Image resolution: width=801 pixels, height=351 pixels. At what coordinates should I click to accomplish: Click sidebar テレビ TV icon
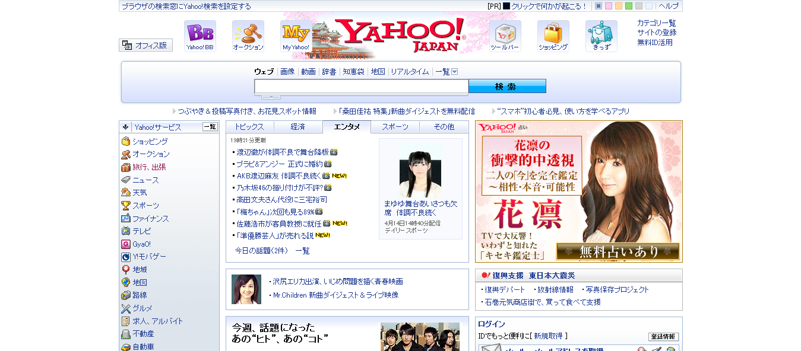click(126, 231)
